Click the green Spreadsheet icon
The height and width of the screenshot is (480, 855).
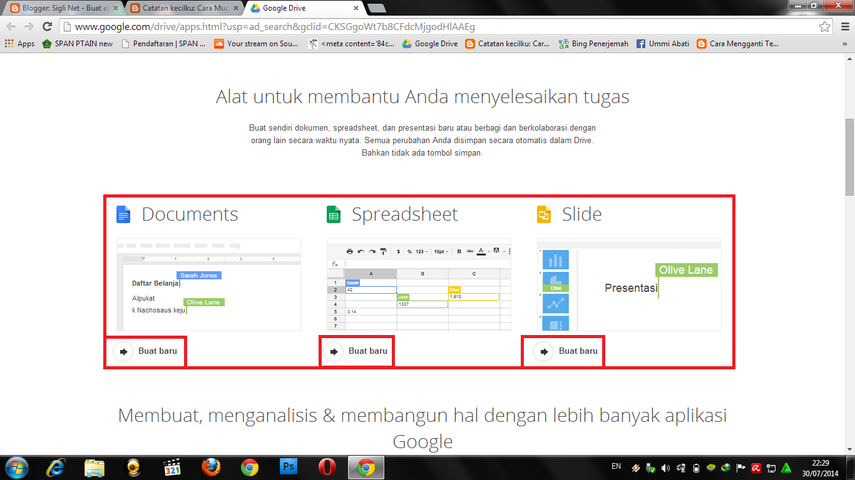(x=334, y=215)
